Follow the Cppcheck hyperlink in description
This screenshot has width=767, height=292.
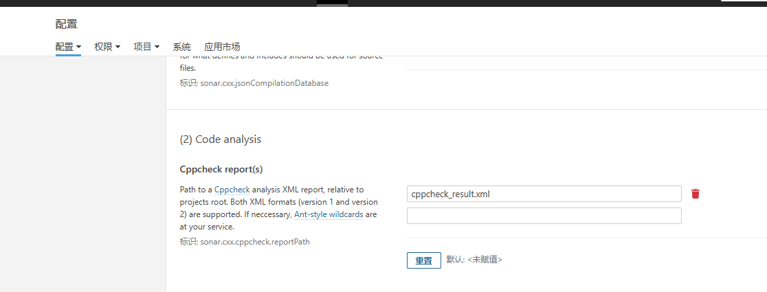click(232, 190)
